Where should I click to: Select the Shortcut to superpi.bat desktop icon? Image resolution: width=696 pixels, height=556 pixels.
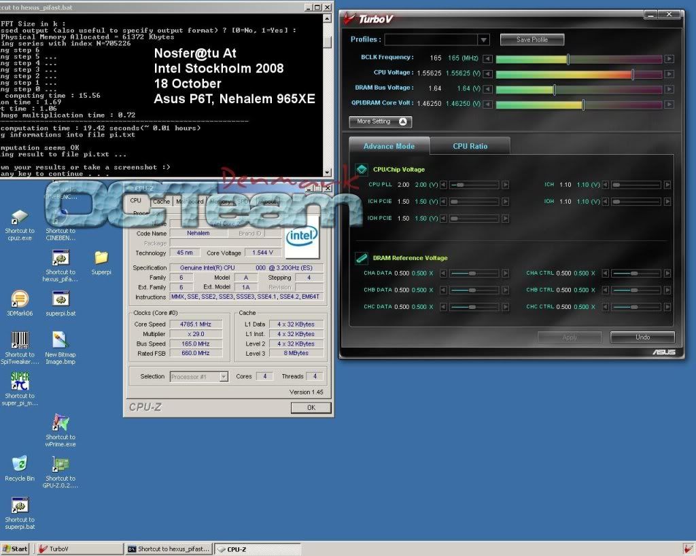click(20, 513)
